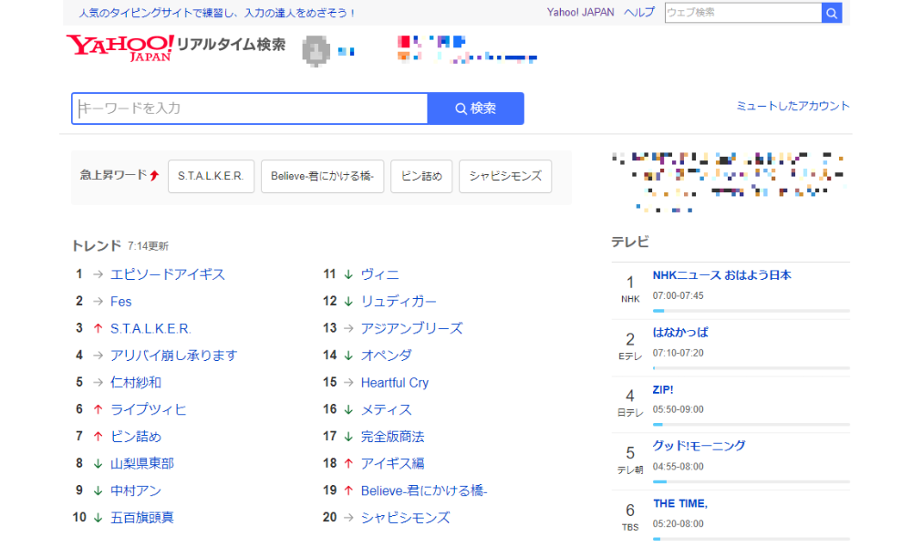Click the user profile avatar icon

pyautogui.click(x=316, y=51)
